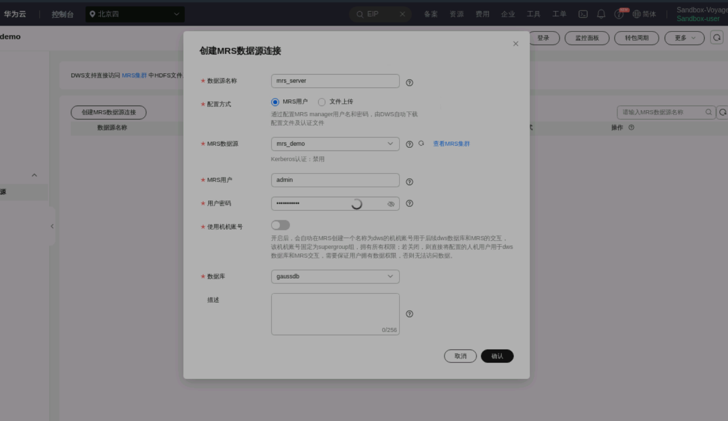Focus the MRS用户 admin input
728x421 pixels.
coord(335,180)
